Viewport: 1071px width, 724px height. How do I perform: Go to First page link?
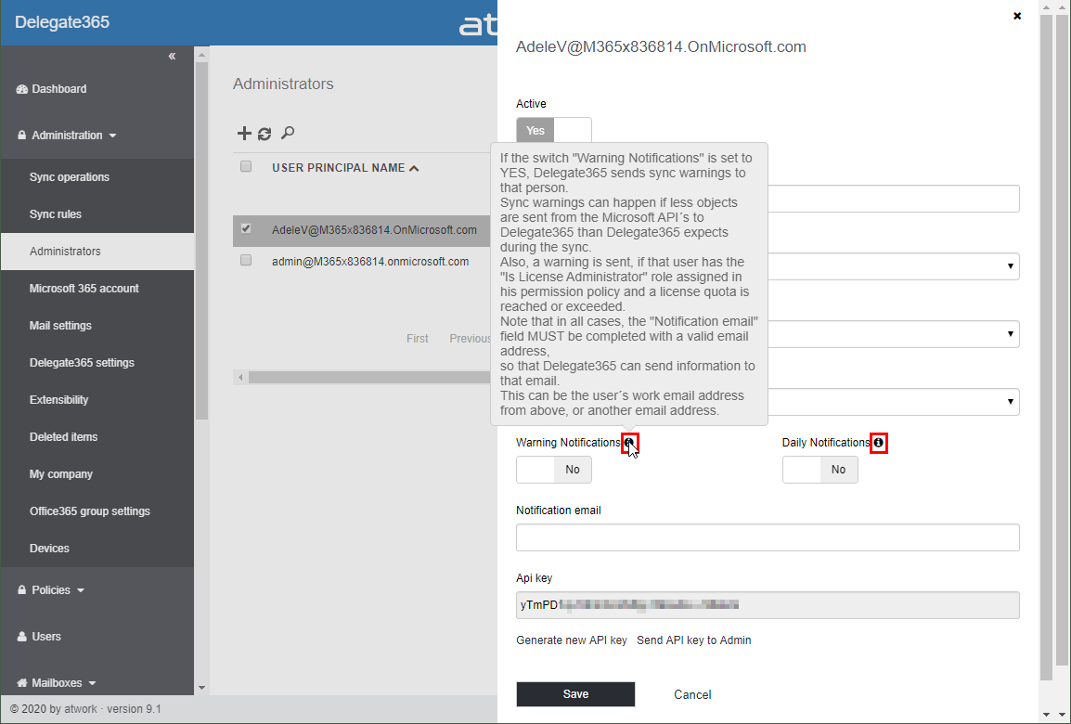418,339
